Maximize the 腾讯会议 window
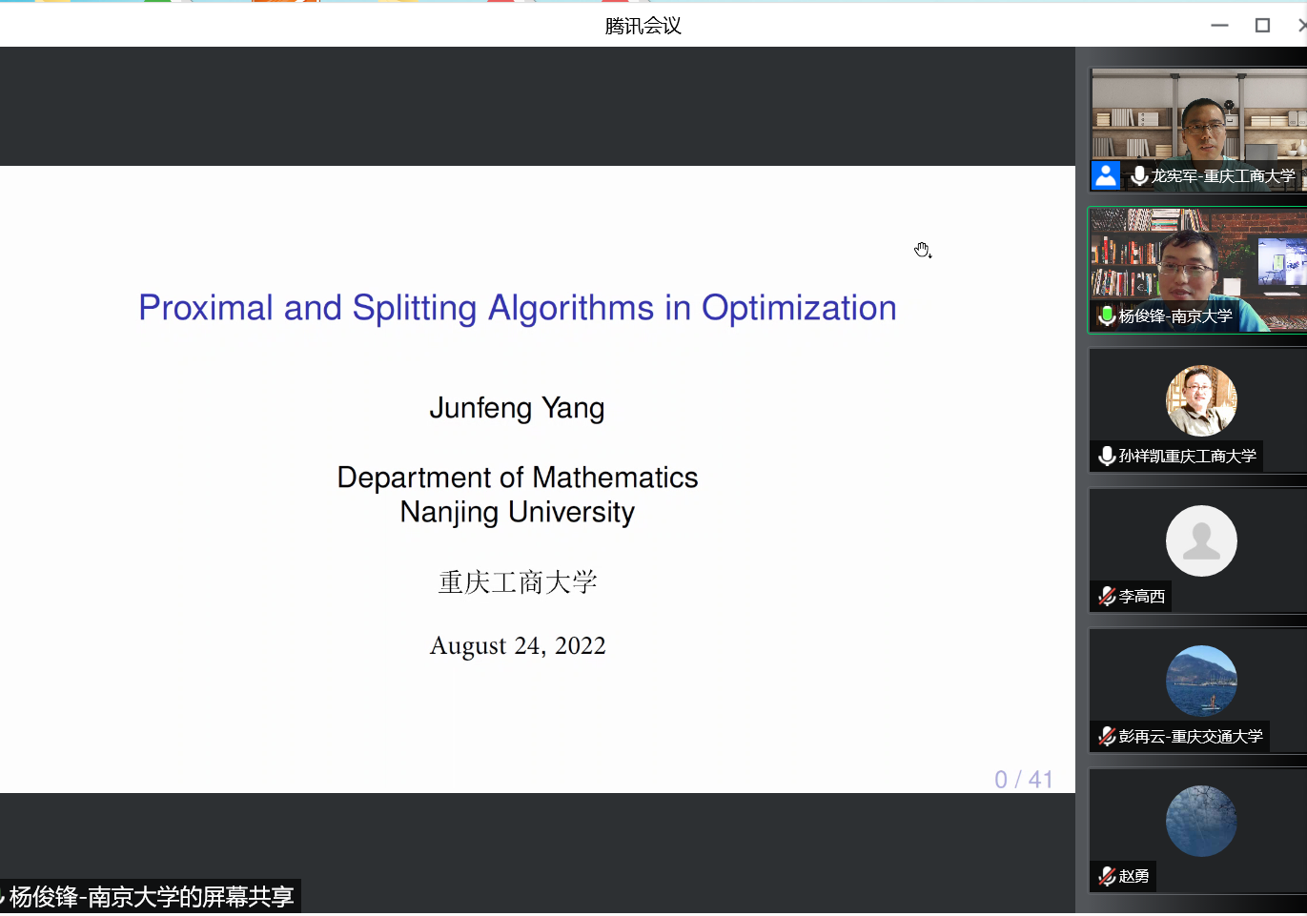This screenshot has height=916, width=1307. (1262, 26)
